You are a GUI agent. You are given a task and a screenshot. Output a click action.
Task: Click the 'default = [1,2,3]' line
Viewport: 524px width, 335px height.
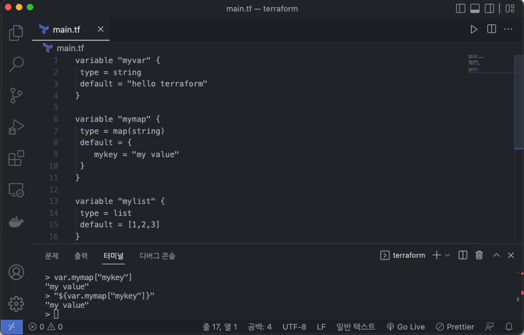coord(119,225)
